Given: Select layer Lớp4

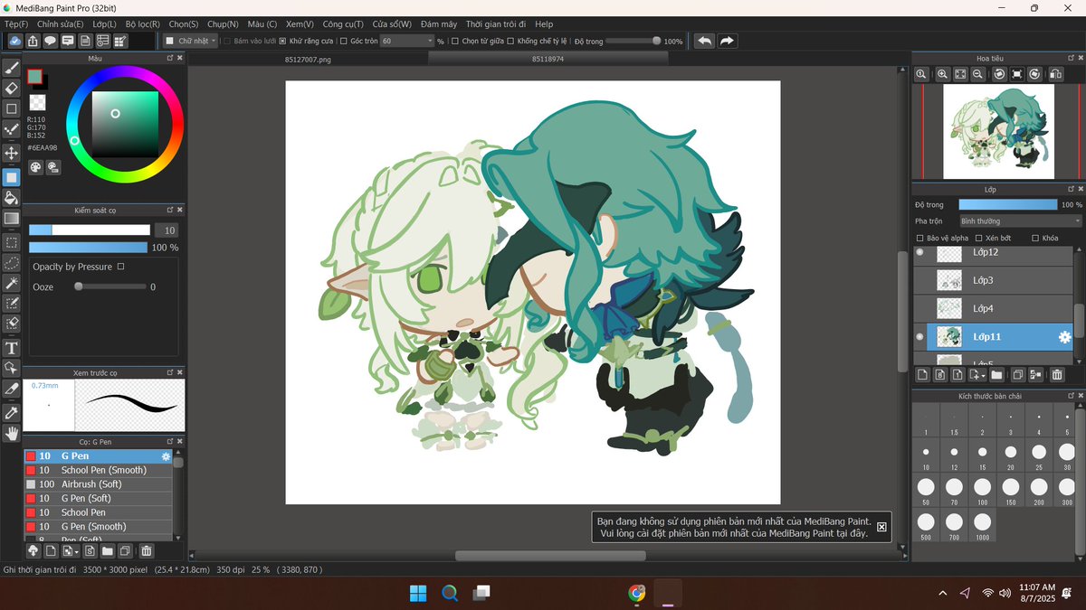Looking at the screenshot, I should [993, 309].
